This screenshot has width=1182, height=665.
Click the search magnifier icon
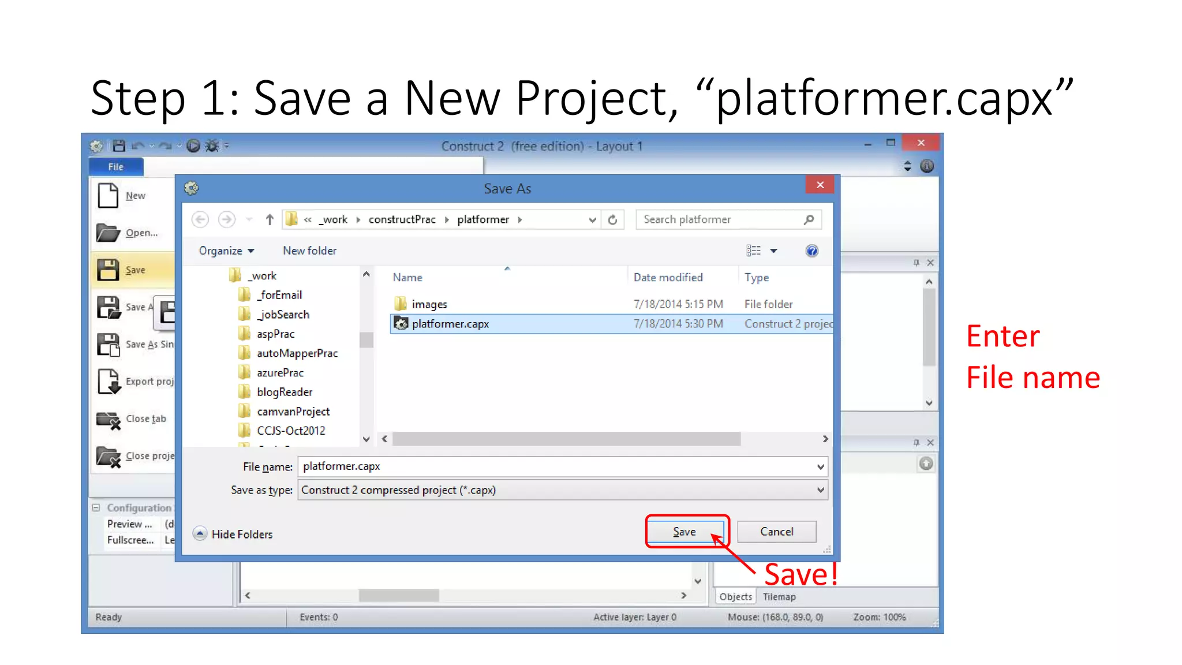(809, 219)
